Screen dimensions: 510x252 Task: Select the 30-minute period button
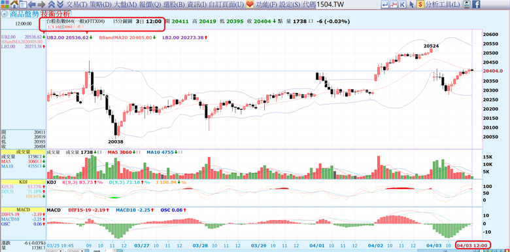click(66, 27)
